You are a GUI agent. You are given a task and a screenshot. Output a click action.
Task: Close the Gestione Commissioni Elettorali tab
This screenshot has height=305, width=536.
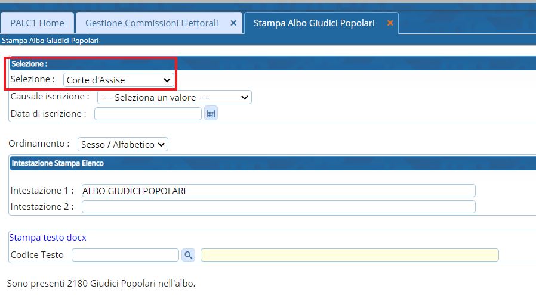[233, 23]
